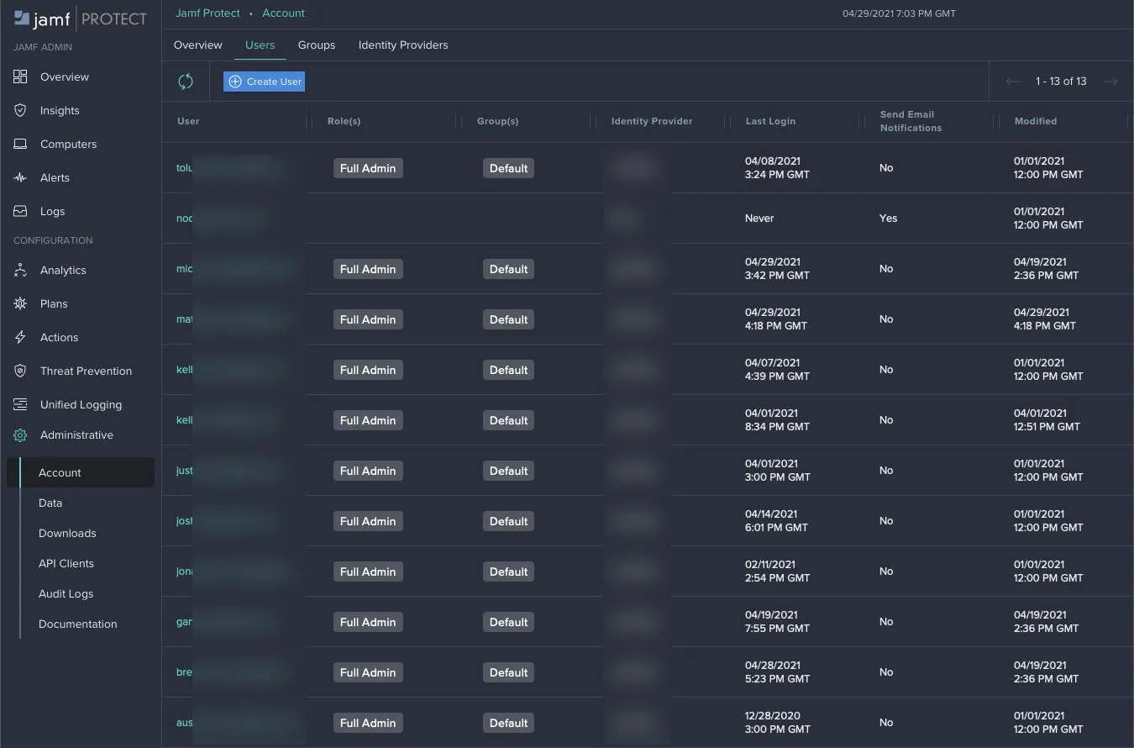Image resolution: width=1134 pixels, height=748 pixels.
Task: Select the Overview icon in the sidebar
Action: pos(20,76)
